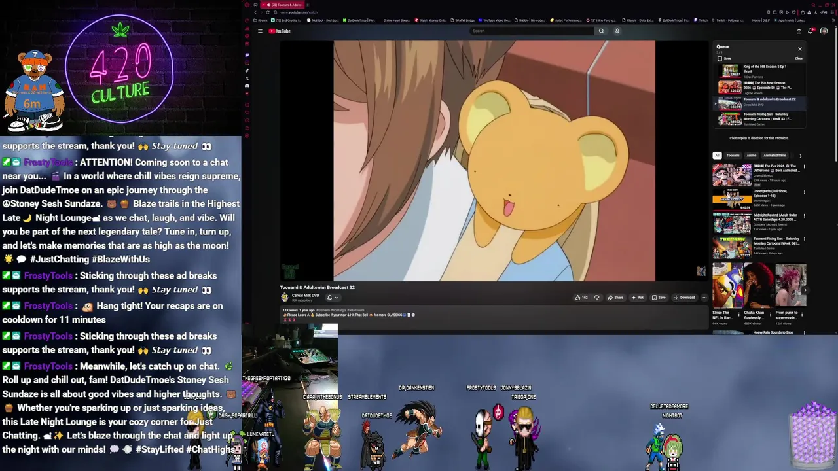Open options for Toonami Rising Sun Week 54

[804, 240]
